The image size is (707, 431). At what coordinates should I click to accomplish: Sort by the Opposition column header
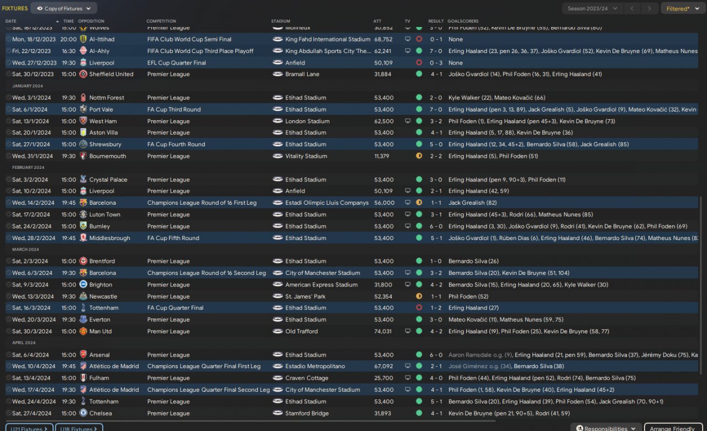pos(91,21)
